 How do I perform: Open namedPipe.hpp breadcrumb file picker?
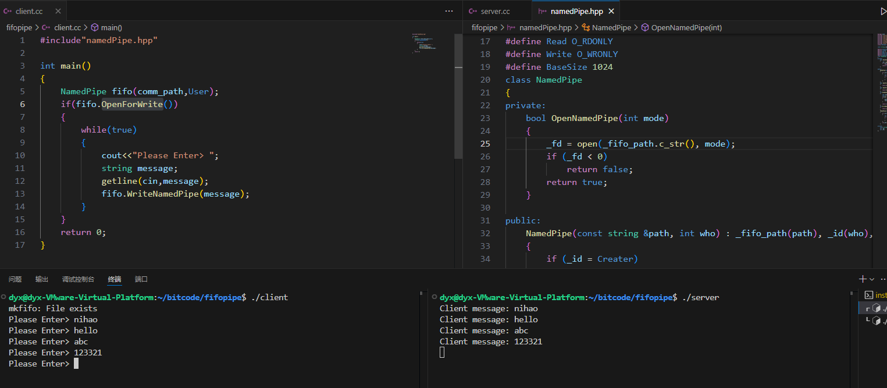pos(545,27)
